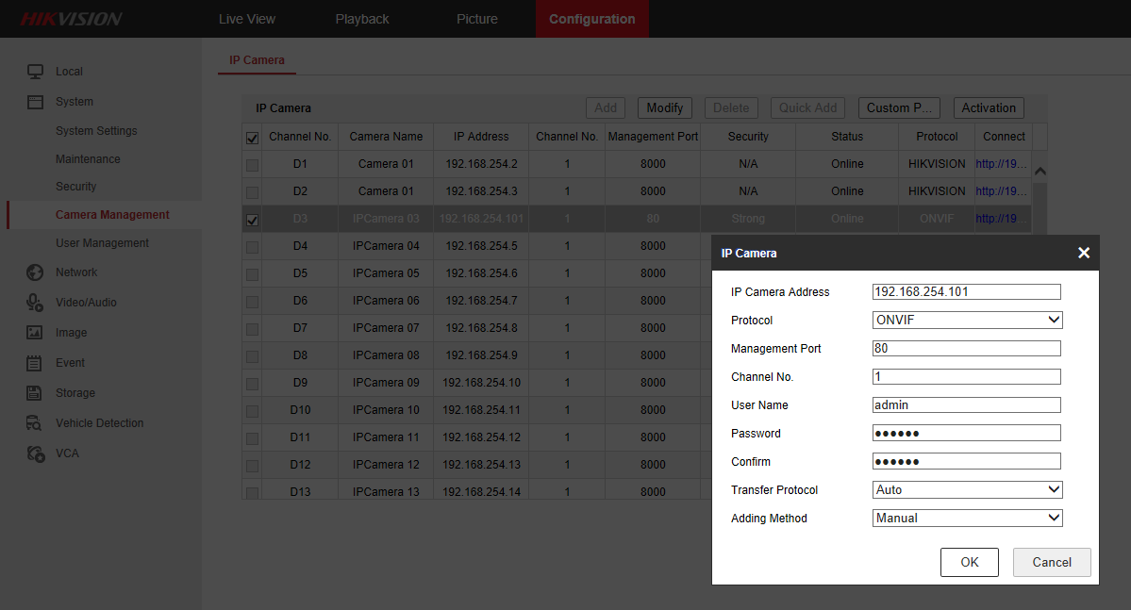Click Cancel in the IP Camera dialog
The height and width of the screenshot is (610, 1131).
coord(1051,563)
